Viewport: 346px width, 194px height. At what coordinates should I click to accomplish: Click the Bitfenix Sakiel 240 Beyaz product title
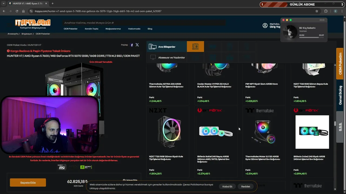point(214,159)
